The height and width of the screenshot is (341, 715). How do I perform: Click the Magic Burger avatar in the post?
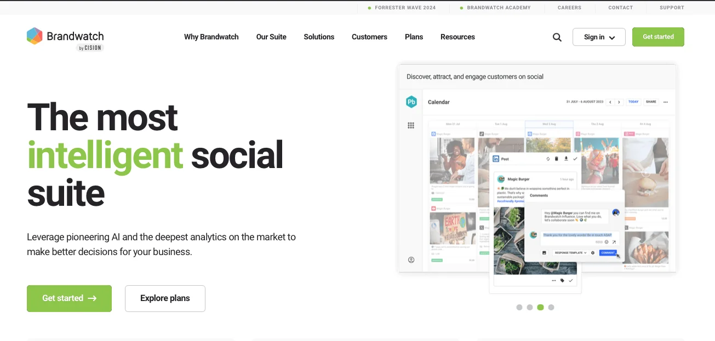tap(501, 179)
